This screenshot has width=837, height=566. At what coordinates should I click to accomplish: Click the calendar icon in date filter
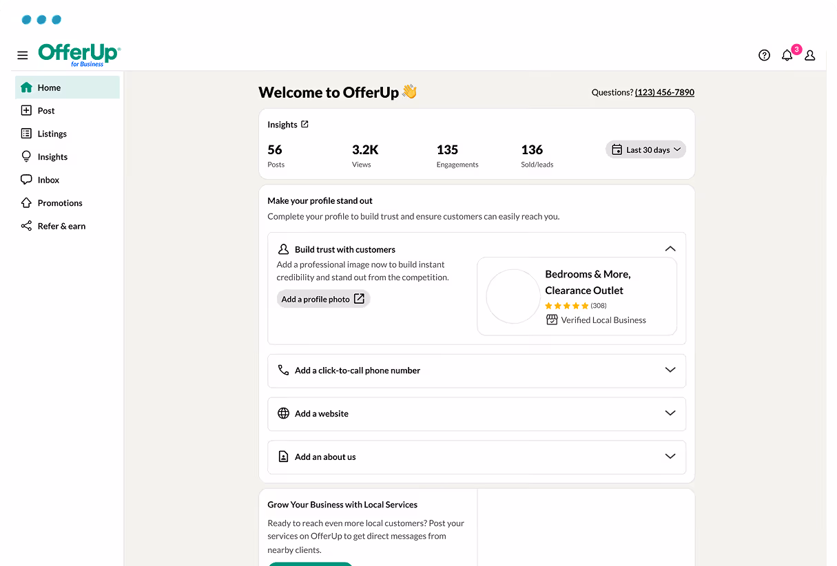617,149
